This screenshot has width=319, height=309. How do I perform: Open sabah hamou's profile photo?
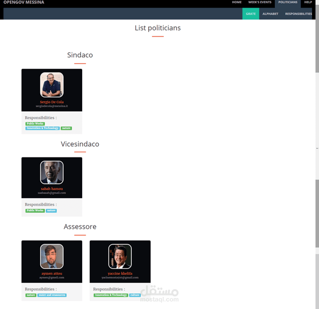pos(52,173)
